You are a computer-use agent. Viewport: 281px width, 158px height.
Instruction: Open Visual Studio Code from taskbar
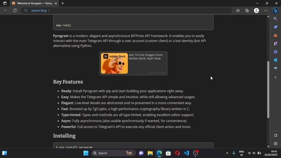(x=186, y=153)
